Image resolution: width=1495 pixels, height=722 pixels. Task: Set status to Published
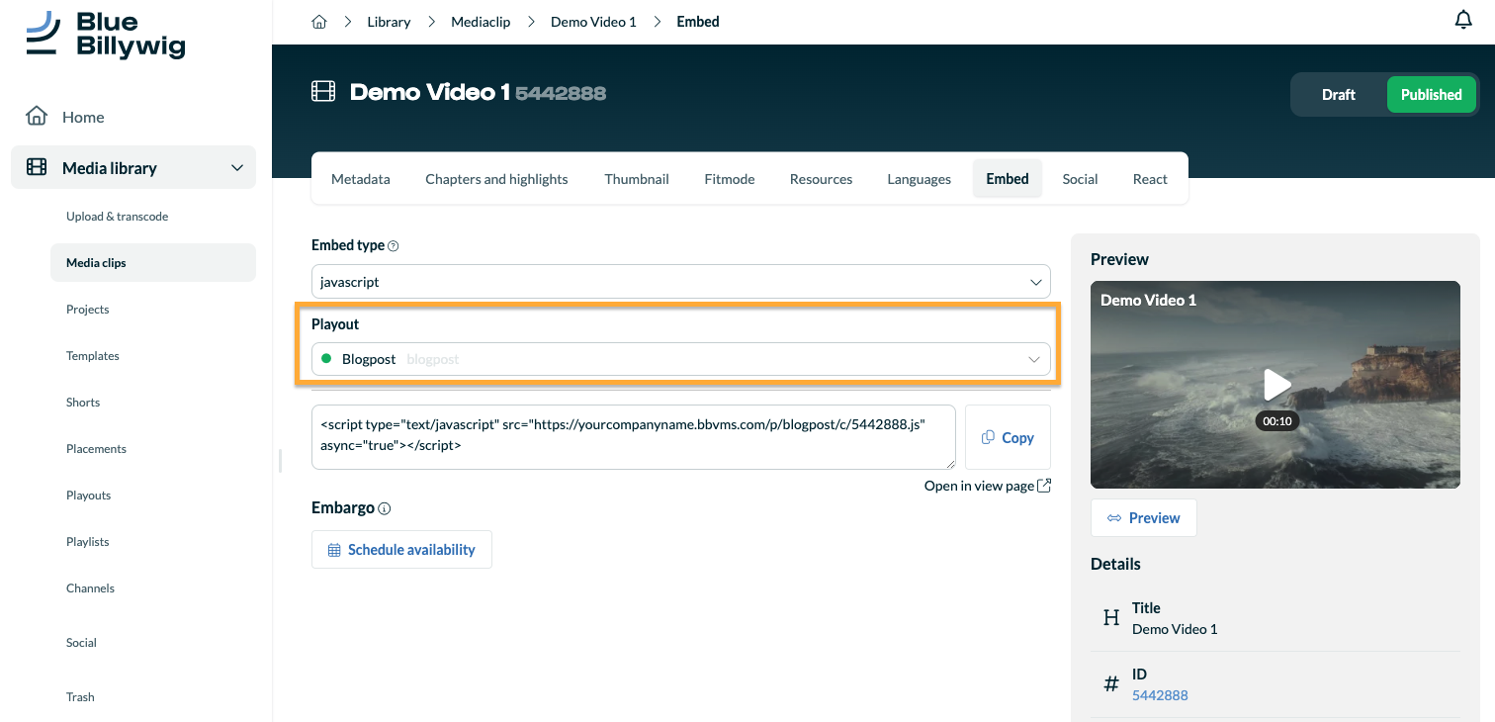click(x=1431, y=95)
